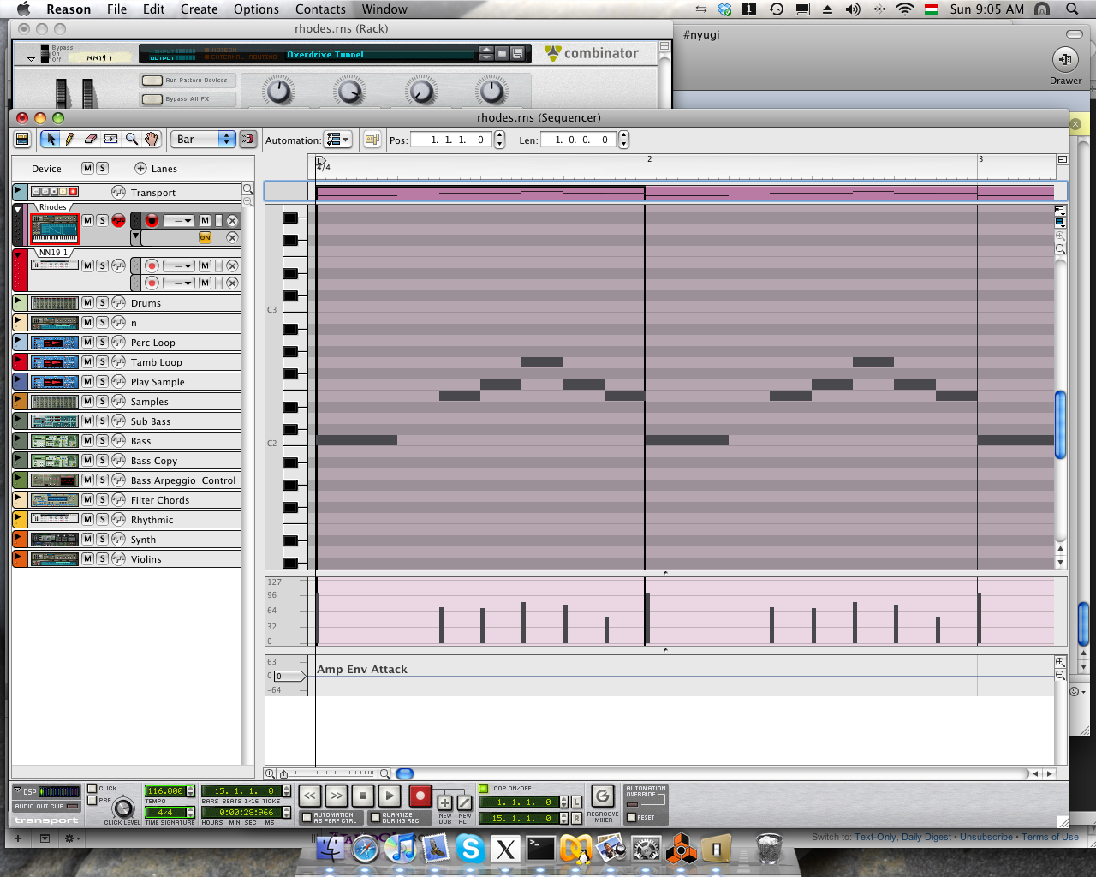Mute the Drums track
Screen dimensions: 1096x877
click(87, 302)
